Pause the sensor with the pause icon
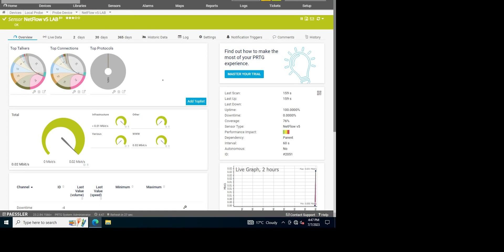 point(301,19)
